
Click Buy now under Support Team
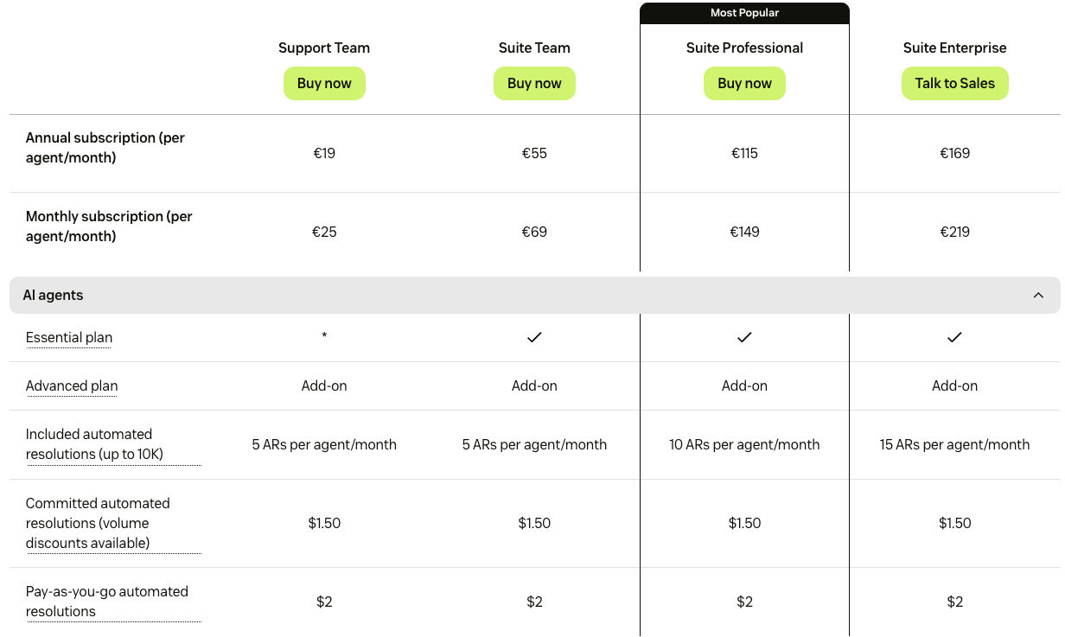pyautogui.click(x=324, y=84)
